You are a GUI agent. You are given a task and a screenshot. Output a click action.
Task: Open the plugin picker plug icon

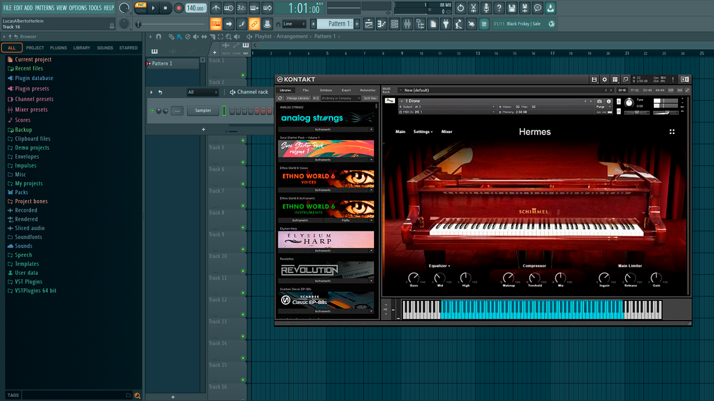tap(446, 24)
